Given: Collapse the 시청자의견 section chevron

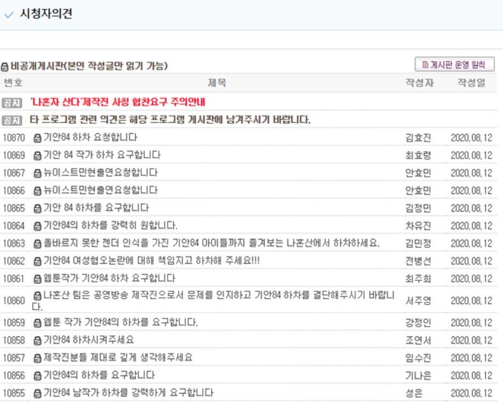Looking at the screenshot, I should pyautogui.click(x=9, y=15).
